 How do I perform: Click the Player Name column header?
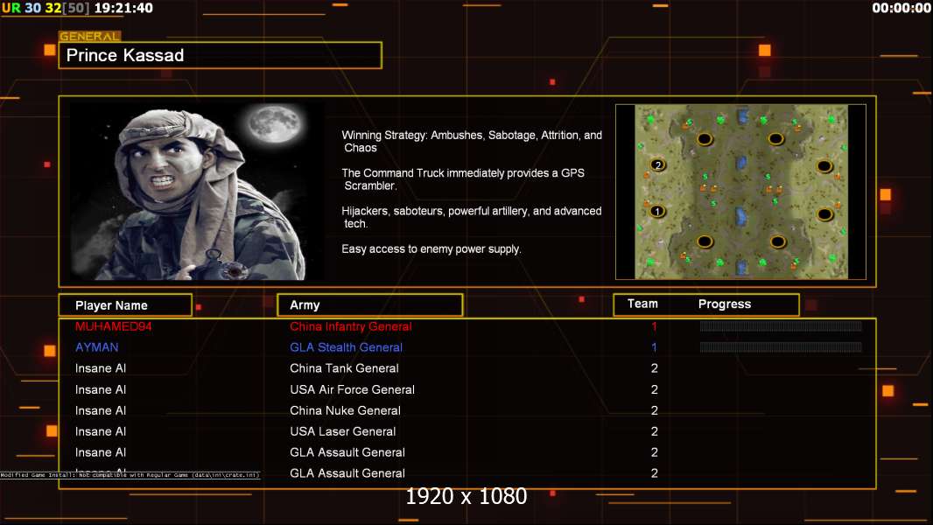click(x=125, y=305)
